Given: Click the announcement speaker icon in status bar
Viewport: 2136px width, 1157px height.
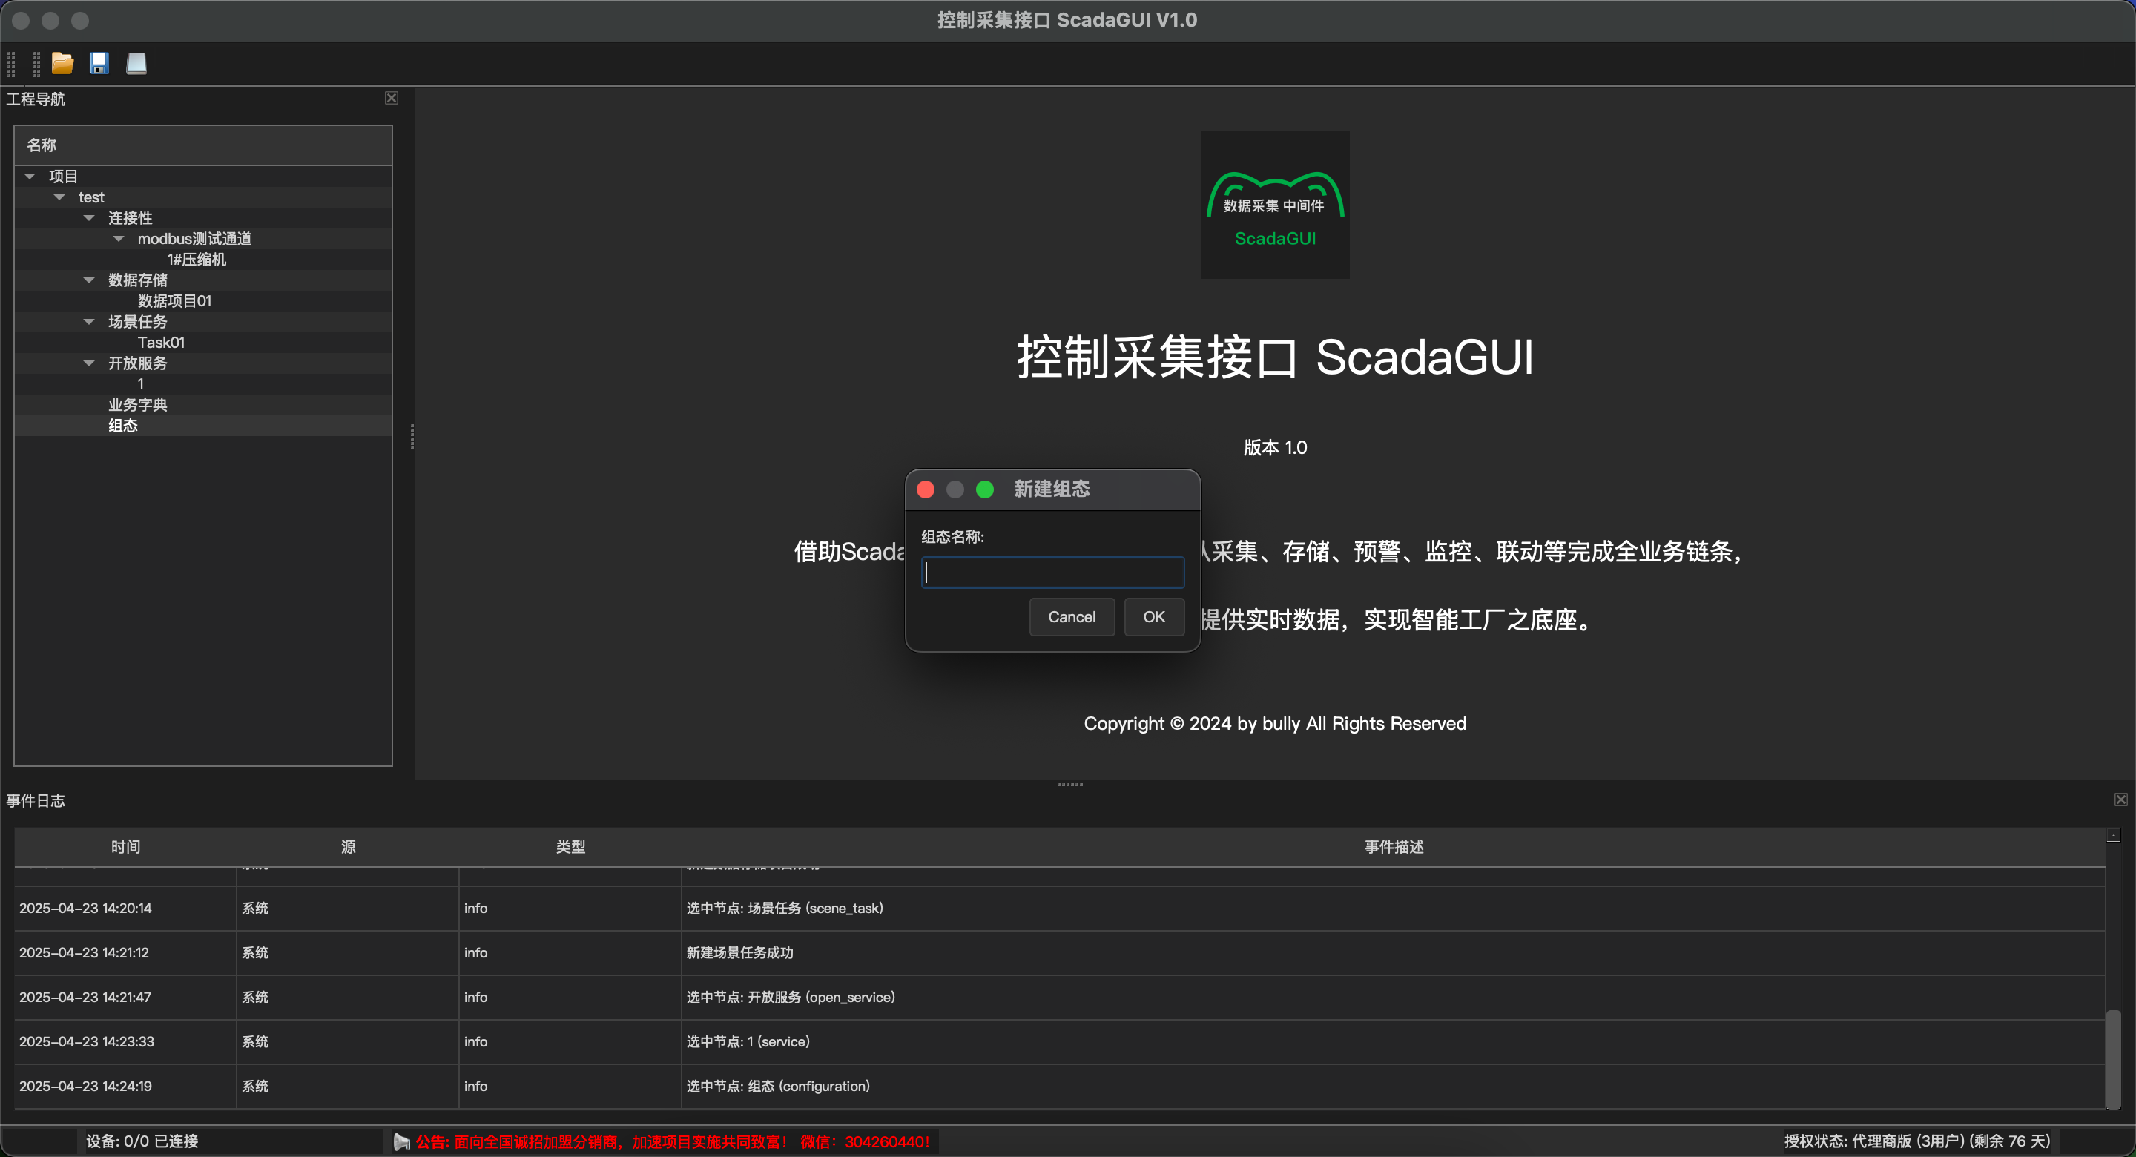Looking at the screenshot, I should pyautogui.click(x=401, y=1141).
